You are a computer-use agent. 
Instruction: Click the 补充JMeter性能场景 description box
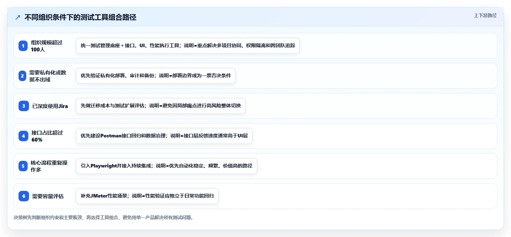(x=147, y=196)
